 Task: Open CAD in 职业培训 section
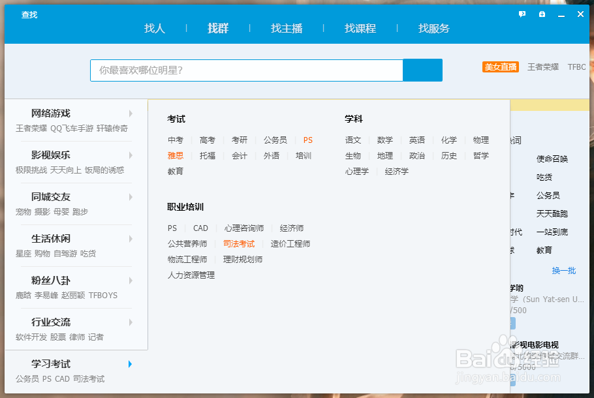[200, 228]
